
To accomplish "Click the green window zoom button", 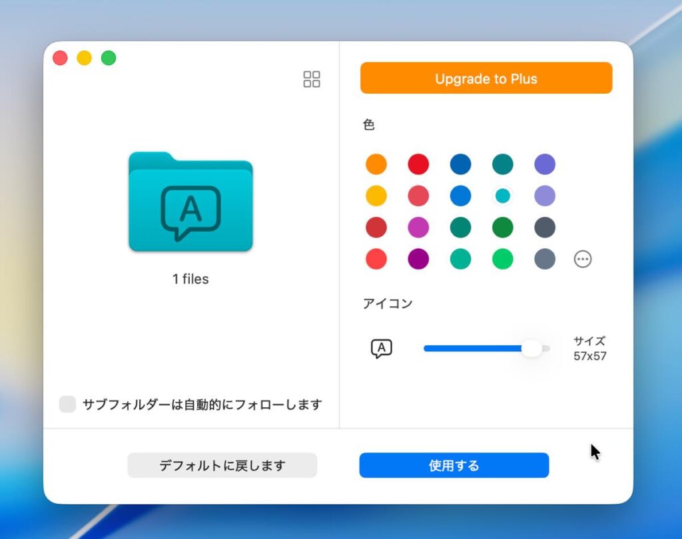I will [x=109, y=58].
